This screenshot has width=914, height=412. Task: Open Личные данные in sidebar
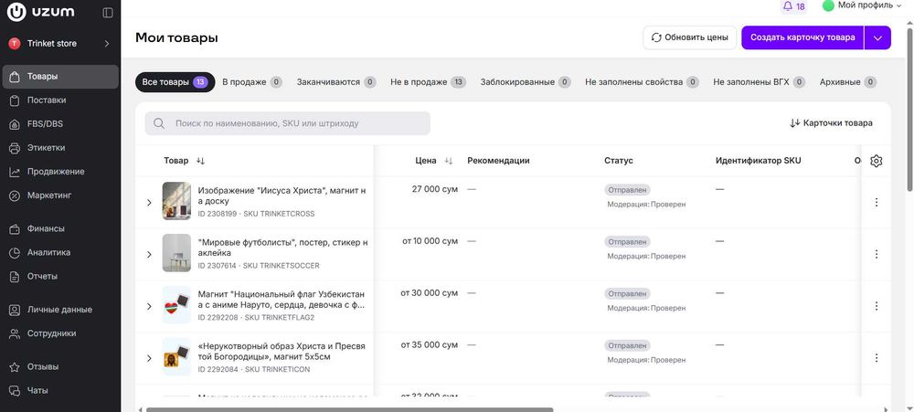(x=60, y=310)
